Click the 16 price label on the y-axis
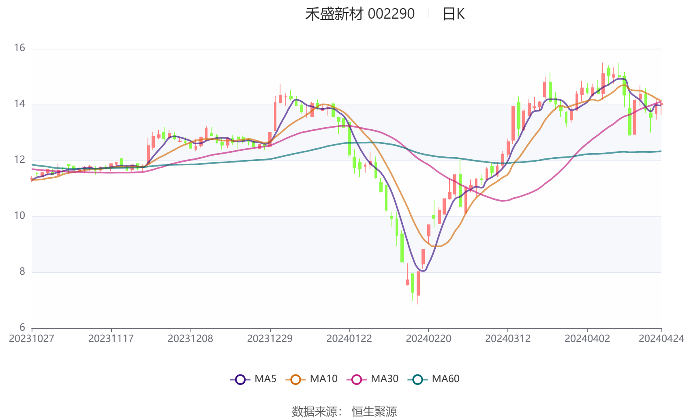 [x=19, y=48]
